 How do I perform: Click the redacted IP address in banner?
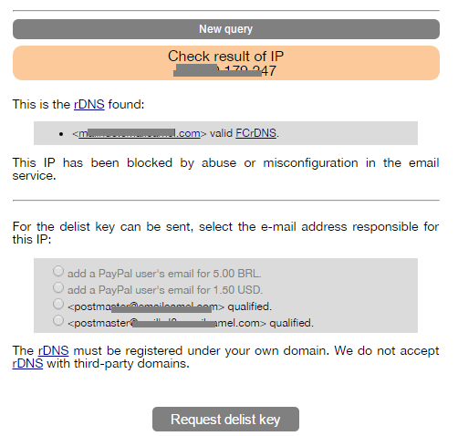[x=225, y=71]
